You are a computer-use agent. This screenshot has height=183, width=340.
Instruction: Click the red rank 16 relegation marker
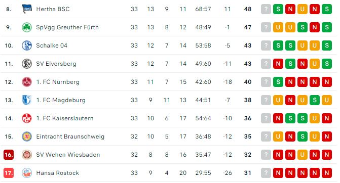[9, 155]
